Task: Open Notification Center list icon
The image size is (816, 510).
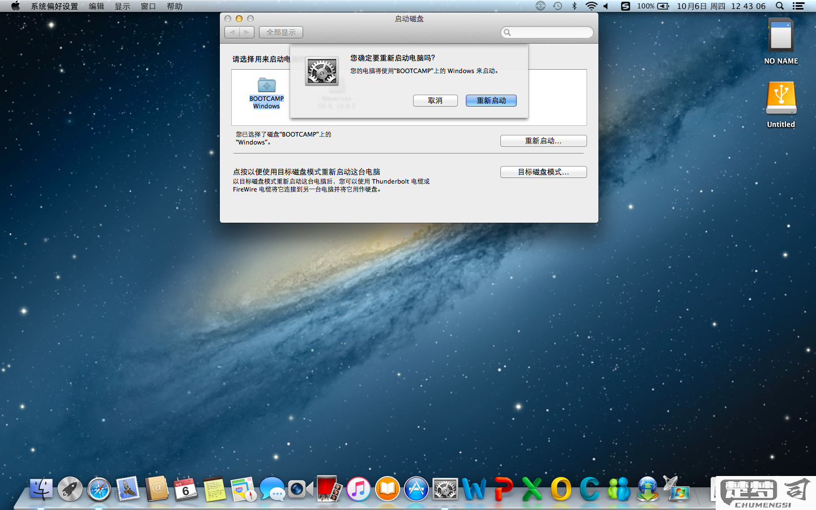Action: tap(798, 6)
